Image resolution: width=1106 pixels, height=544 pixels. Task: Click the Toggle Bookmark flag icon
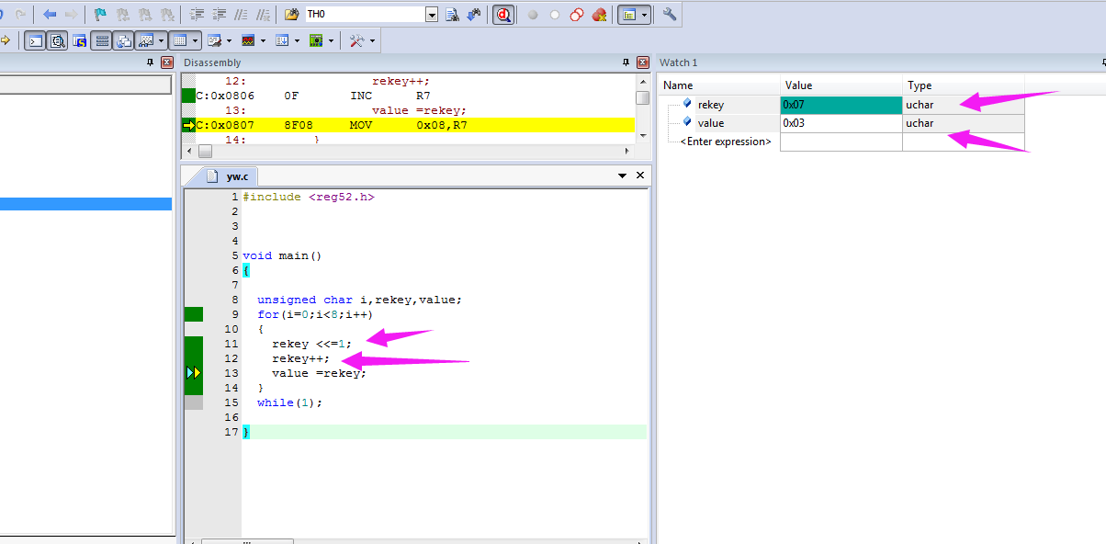(100, 15)
